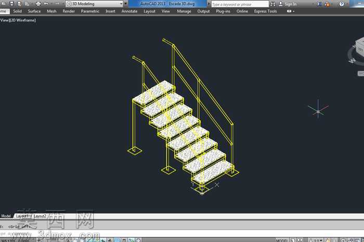The width and height of the screenshot is (364, 242).
Task: Select the Parametric ribbon tab
Action: tap(90, 11)
